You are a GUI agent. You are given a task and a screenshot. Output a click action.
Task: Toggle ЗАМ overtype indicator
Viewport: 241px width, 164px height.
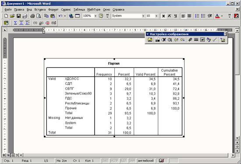pos(132,161)
